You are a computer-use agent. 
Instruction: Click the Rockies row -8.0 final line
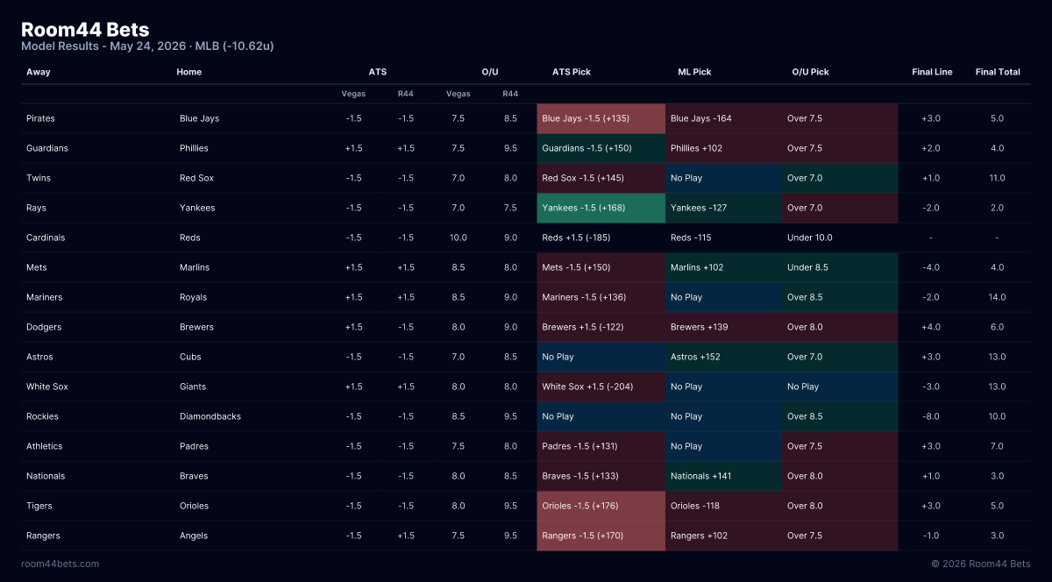point(931,416)
